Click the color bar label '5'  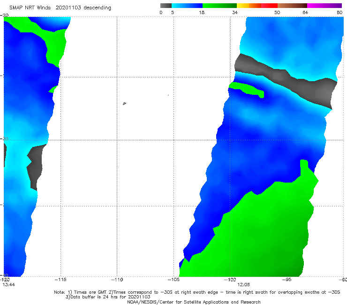(x=173, y=13)
